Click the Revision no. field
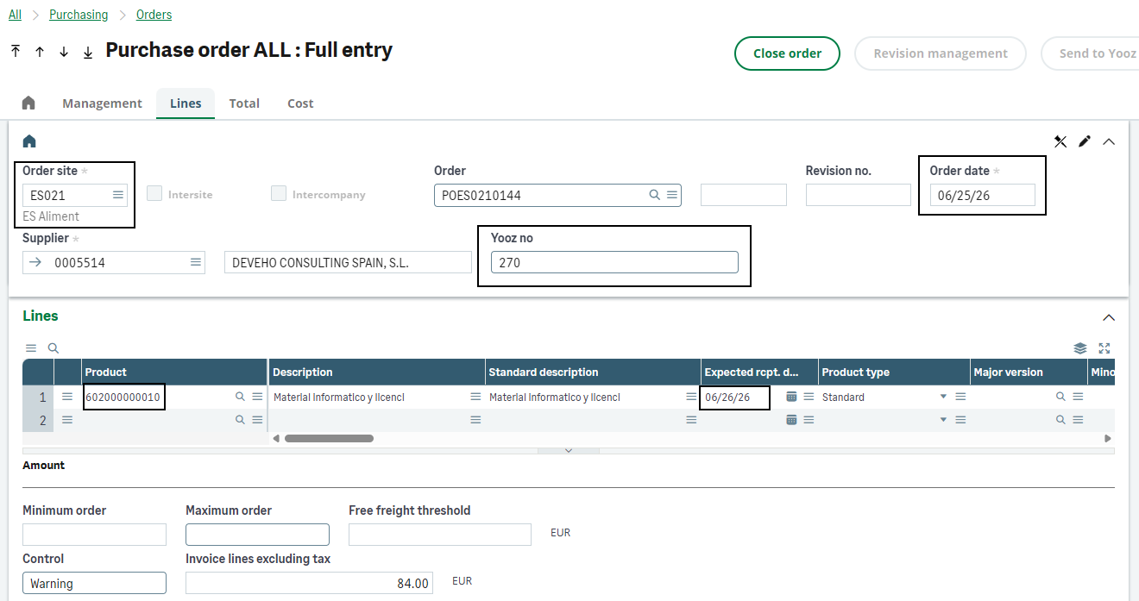This screenshot has height=601, width=1139. pos(858,195)
